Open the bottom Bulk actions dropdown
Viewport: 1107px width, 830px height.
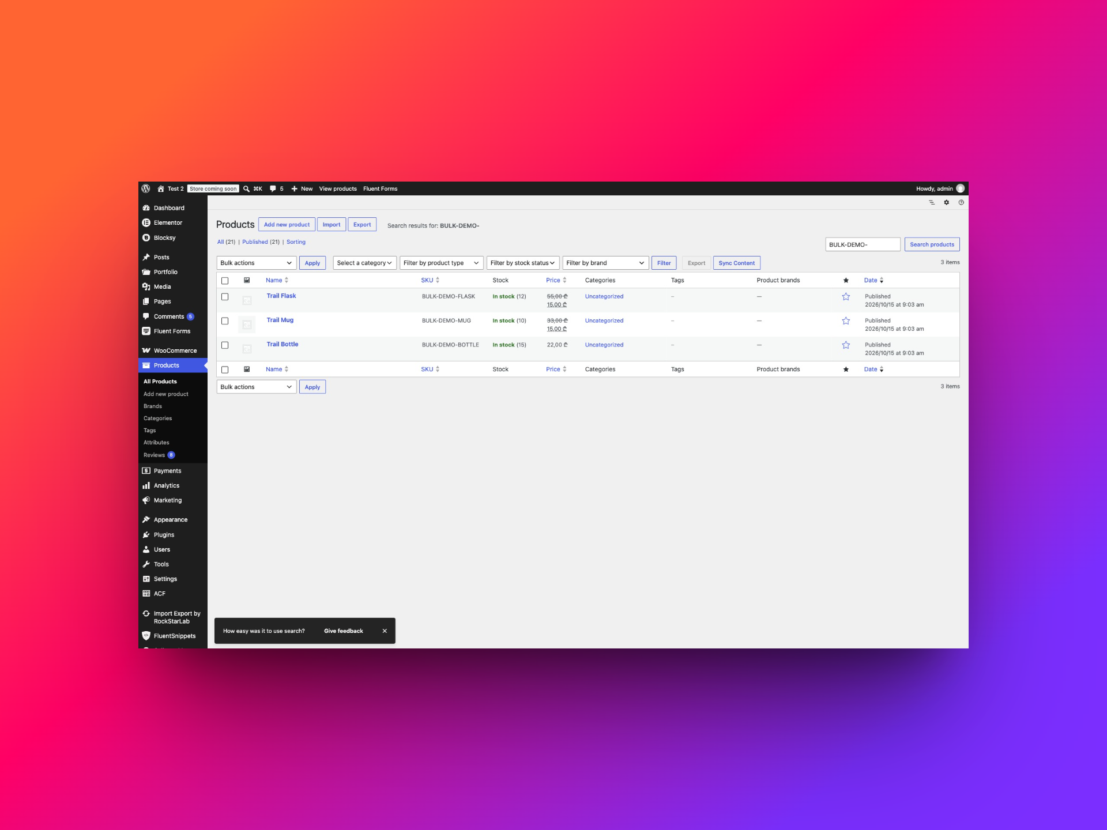click(257, 387)
